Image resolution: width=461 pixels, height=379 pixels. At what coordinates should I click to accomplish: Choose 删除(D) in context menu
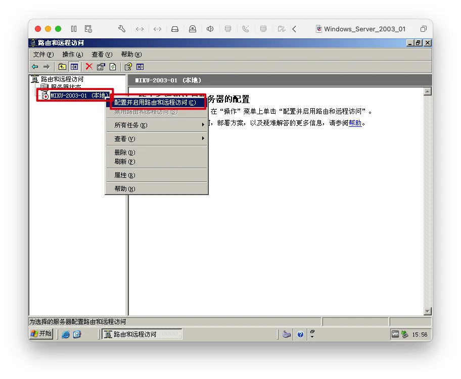pos(156,152)
